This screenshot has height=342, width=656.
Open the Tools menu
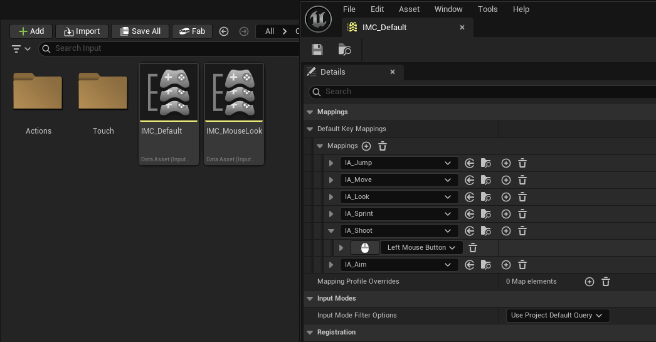[x=487, y=9]
